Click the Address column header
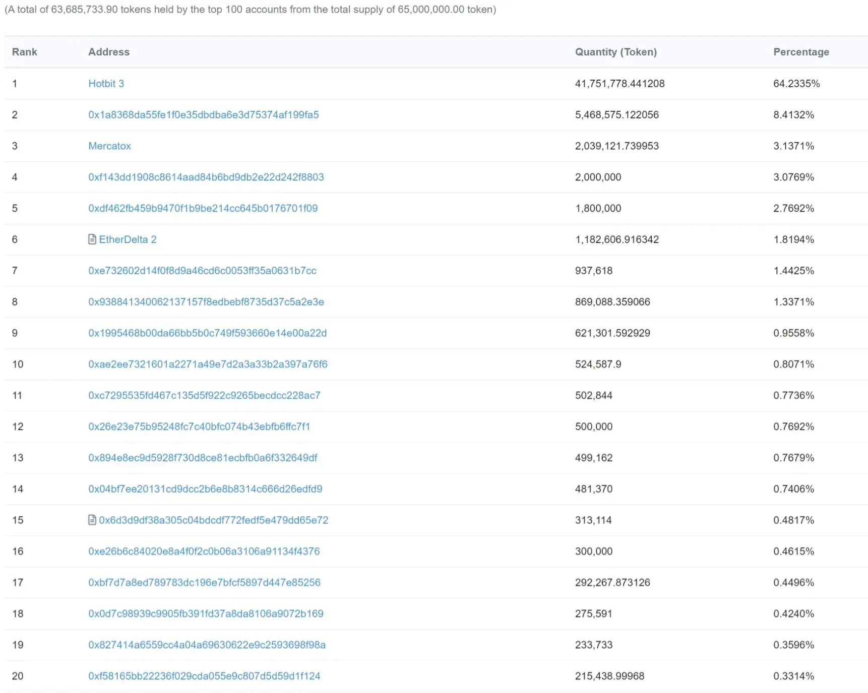 (109, 52)
